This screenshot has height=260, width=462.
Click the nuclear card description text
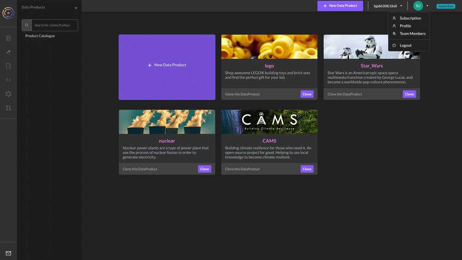click(x=165, y=152)
